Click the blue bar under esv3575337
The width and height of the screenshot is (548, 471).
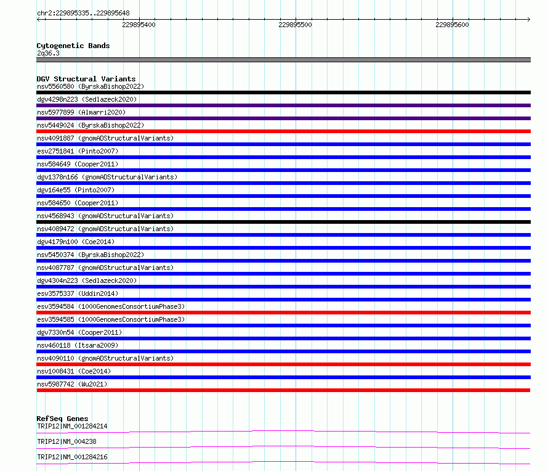tap(283, 300)
